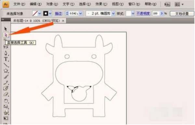This screenshot has width=195, height=125.
Task: Open Bridge icon in the menu bar
Action: [x=167, y=5]
